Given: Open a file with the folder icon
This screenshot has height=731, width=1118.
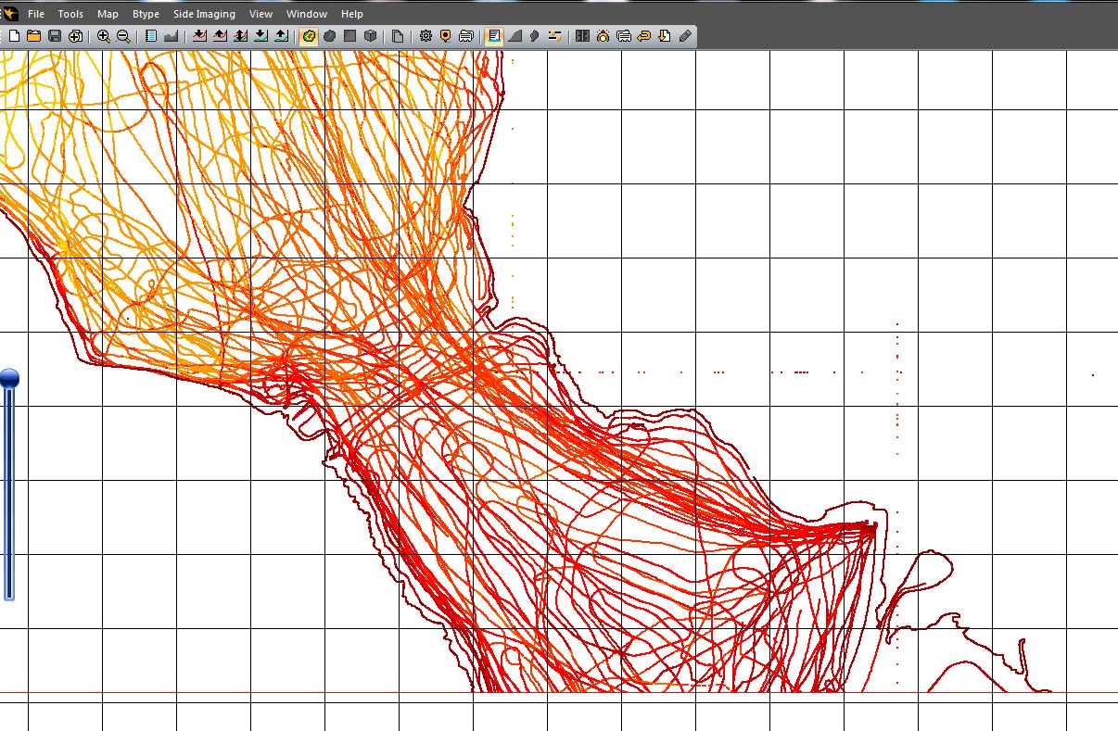Looking at the screenshot, I should (34, 36).
